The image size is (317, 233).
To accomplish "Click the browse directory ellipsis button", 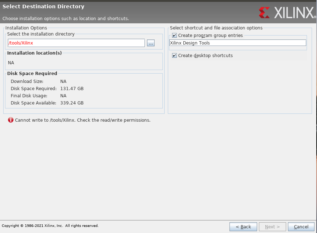I will pyautogui.click(x=151, y=43).
